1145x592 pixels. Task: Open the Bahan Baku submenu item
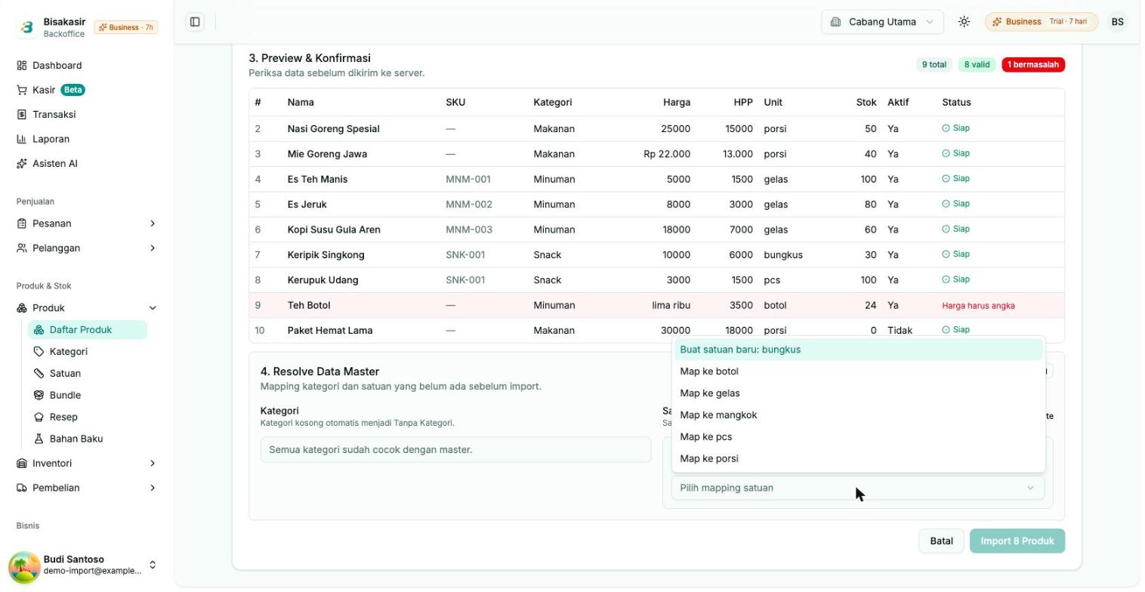[x=88, y=439]
